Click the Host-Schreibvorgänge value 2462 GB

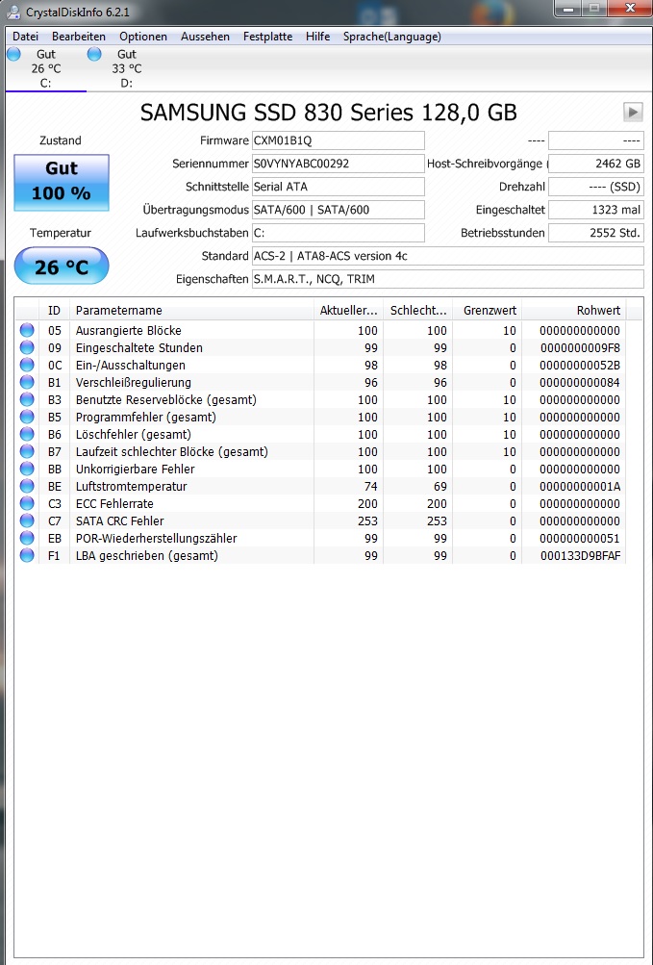tap(595, 164)
